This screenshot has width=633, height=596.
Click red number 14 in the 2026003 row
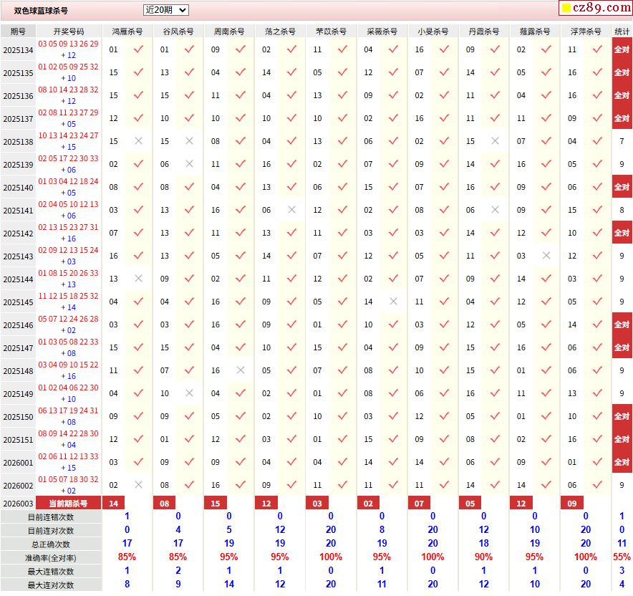(x=113, y=504)
